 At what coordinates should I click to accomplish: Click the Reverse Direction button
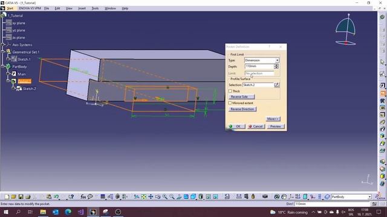pyautogui.click(x=242, y=109)
